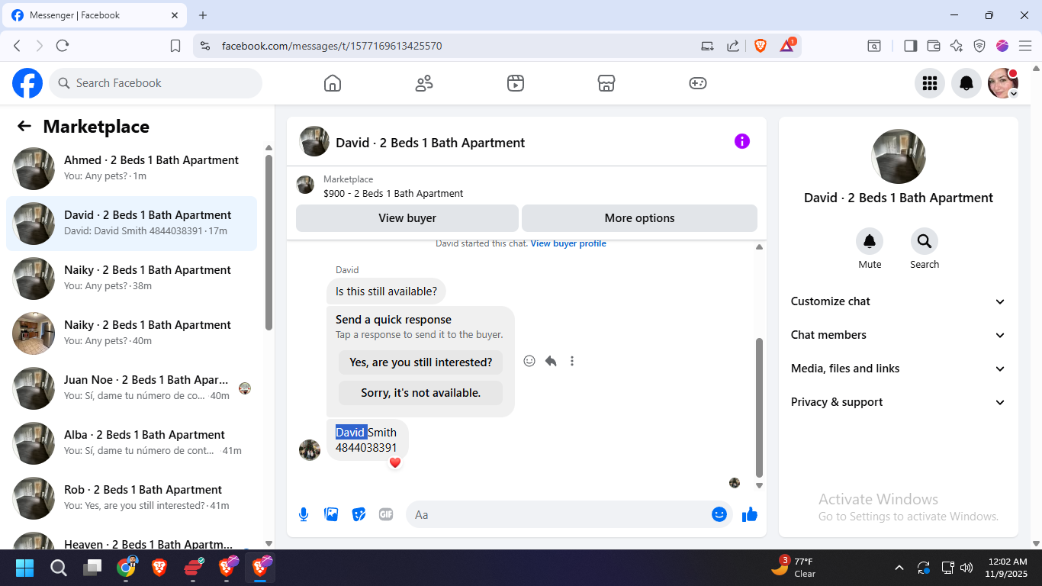Click the Search Facebook field
This screenshot has height=586, width=1042.
156,83
